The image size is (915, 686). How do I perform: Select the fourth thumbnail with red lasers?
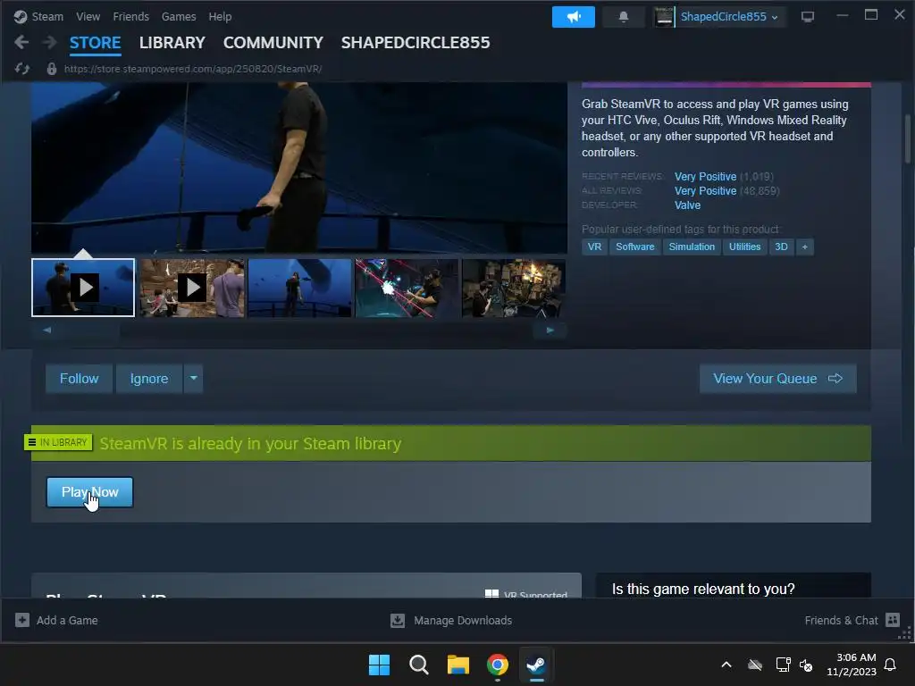tap(407, 288)
